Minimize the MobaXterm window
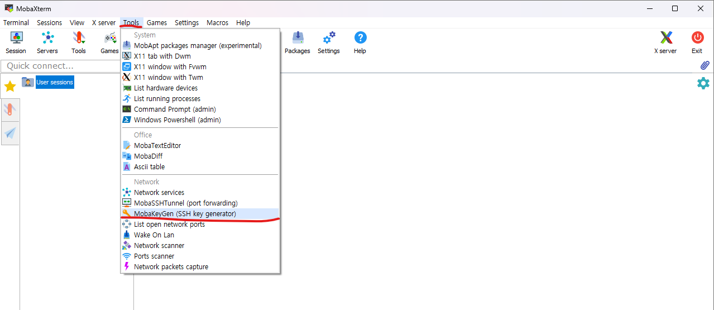Image resolution: width=714 pixels, height=310 pixels. tap(649, 8)
